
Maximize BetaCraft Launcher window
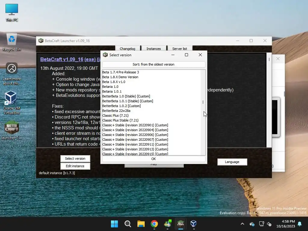[x=251, y=41]
